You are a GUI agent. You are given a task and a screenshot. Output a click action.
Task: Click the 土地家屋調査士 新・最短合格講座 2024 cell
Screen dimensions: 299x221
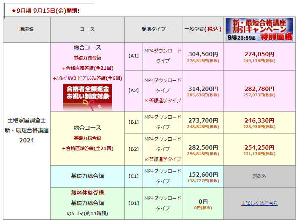tap(27, 130)
